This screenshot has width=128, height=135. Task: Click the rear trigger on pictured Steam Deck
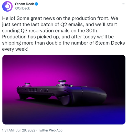click(x=60, y=93)
